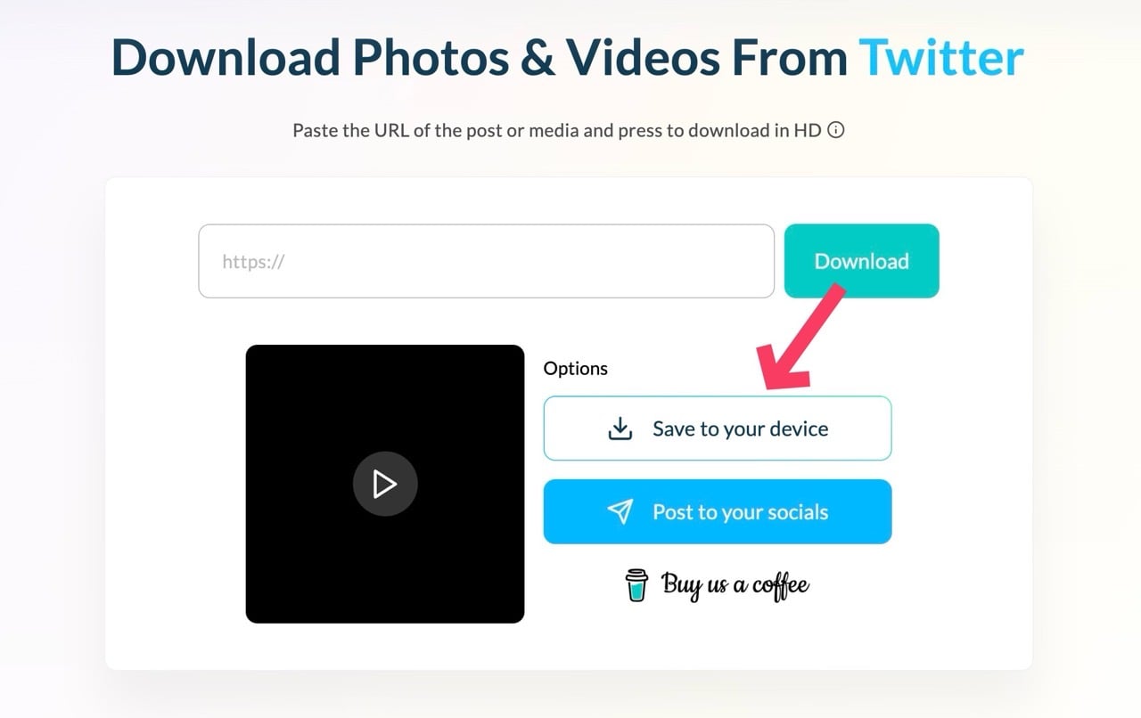
Task: Select Post to your socials
Action: coord(718,511)
